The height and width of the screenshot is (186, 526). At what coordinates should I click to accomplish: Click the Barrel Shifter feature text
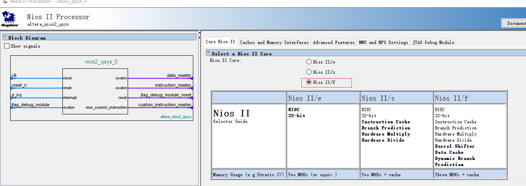[455, 146]
